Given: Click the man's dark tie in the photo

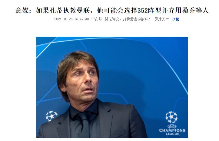Looking at the screenshot, I should (x=84, y=125).
